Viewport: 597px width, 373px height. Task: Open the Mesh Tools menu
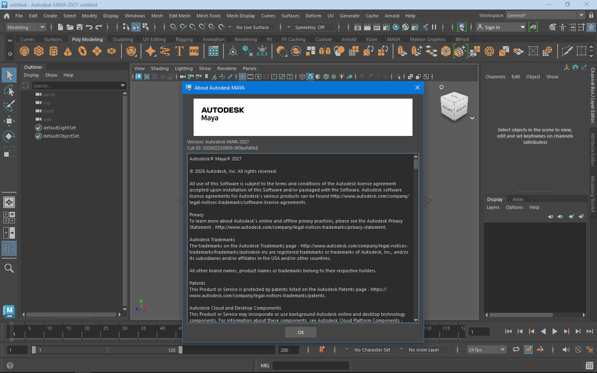[208, 16]
